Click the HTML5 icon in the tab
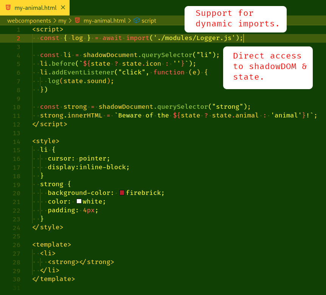This screenshot has height=295, width=326. [x=8, y=8]
